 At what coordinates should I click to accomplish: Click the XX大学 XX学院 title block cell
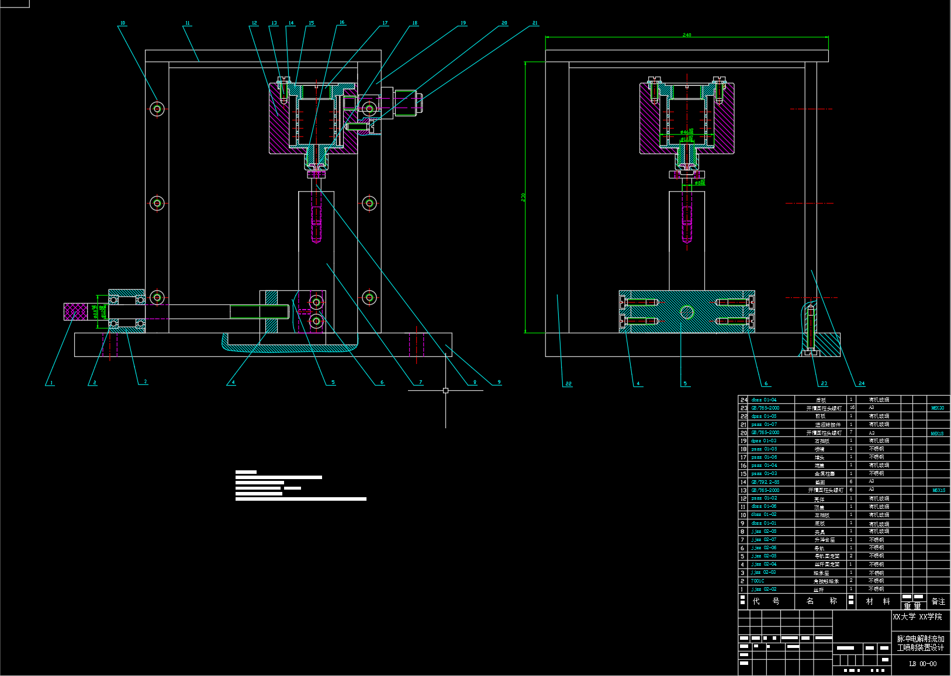[x=917, y=617]
